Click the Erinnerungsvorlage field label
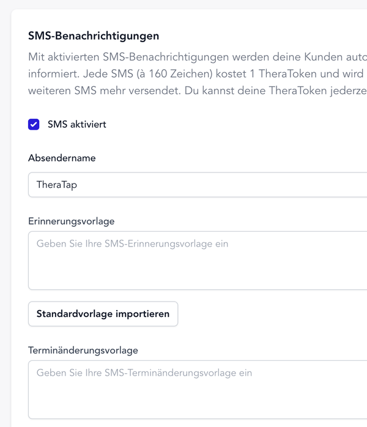 (71, 221)
